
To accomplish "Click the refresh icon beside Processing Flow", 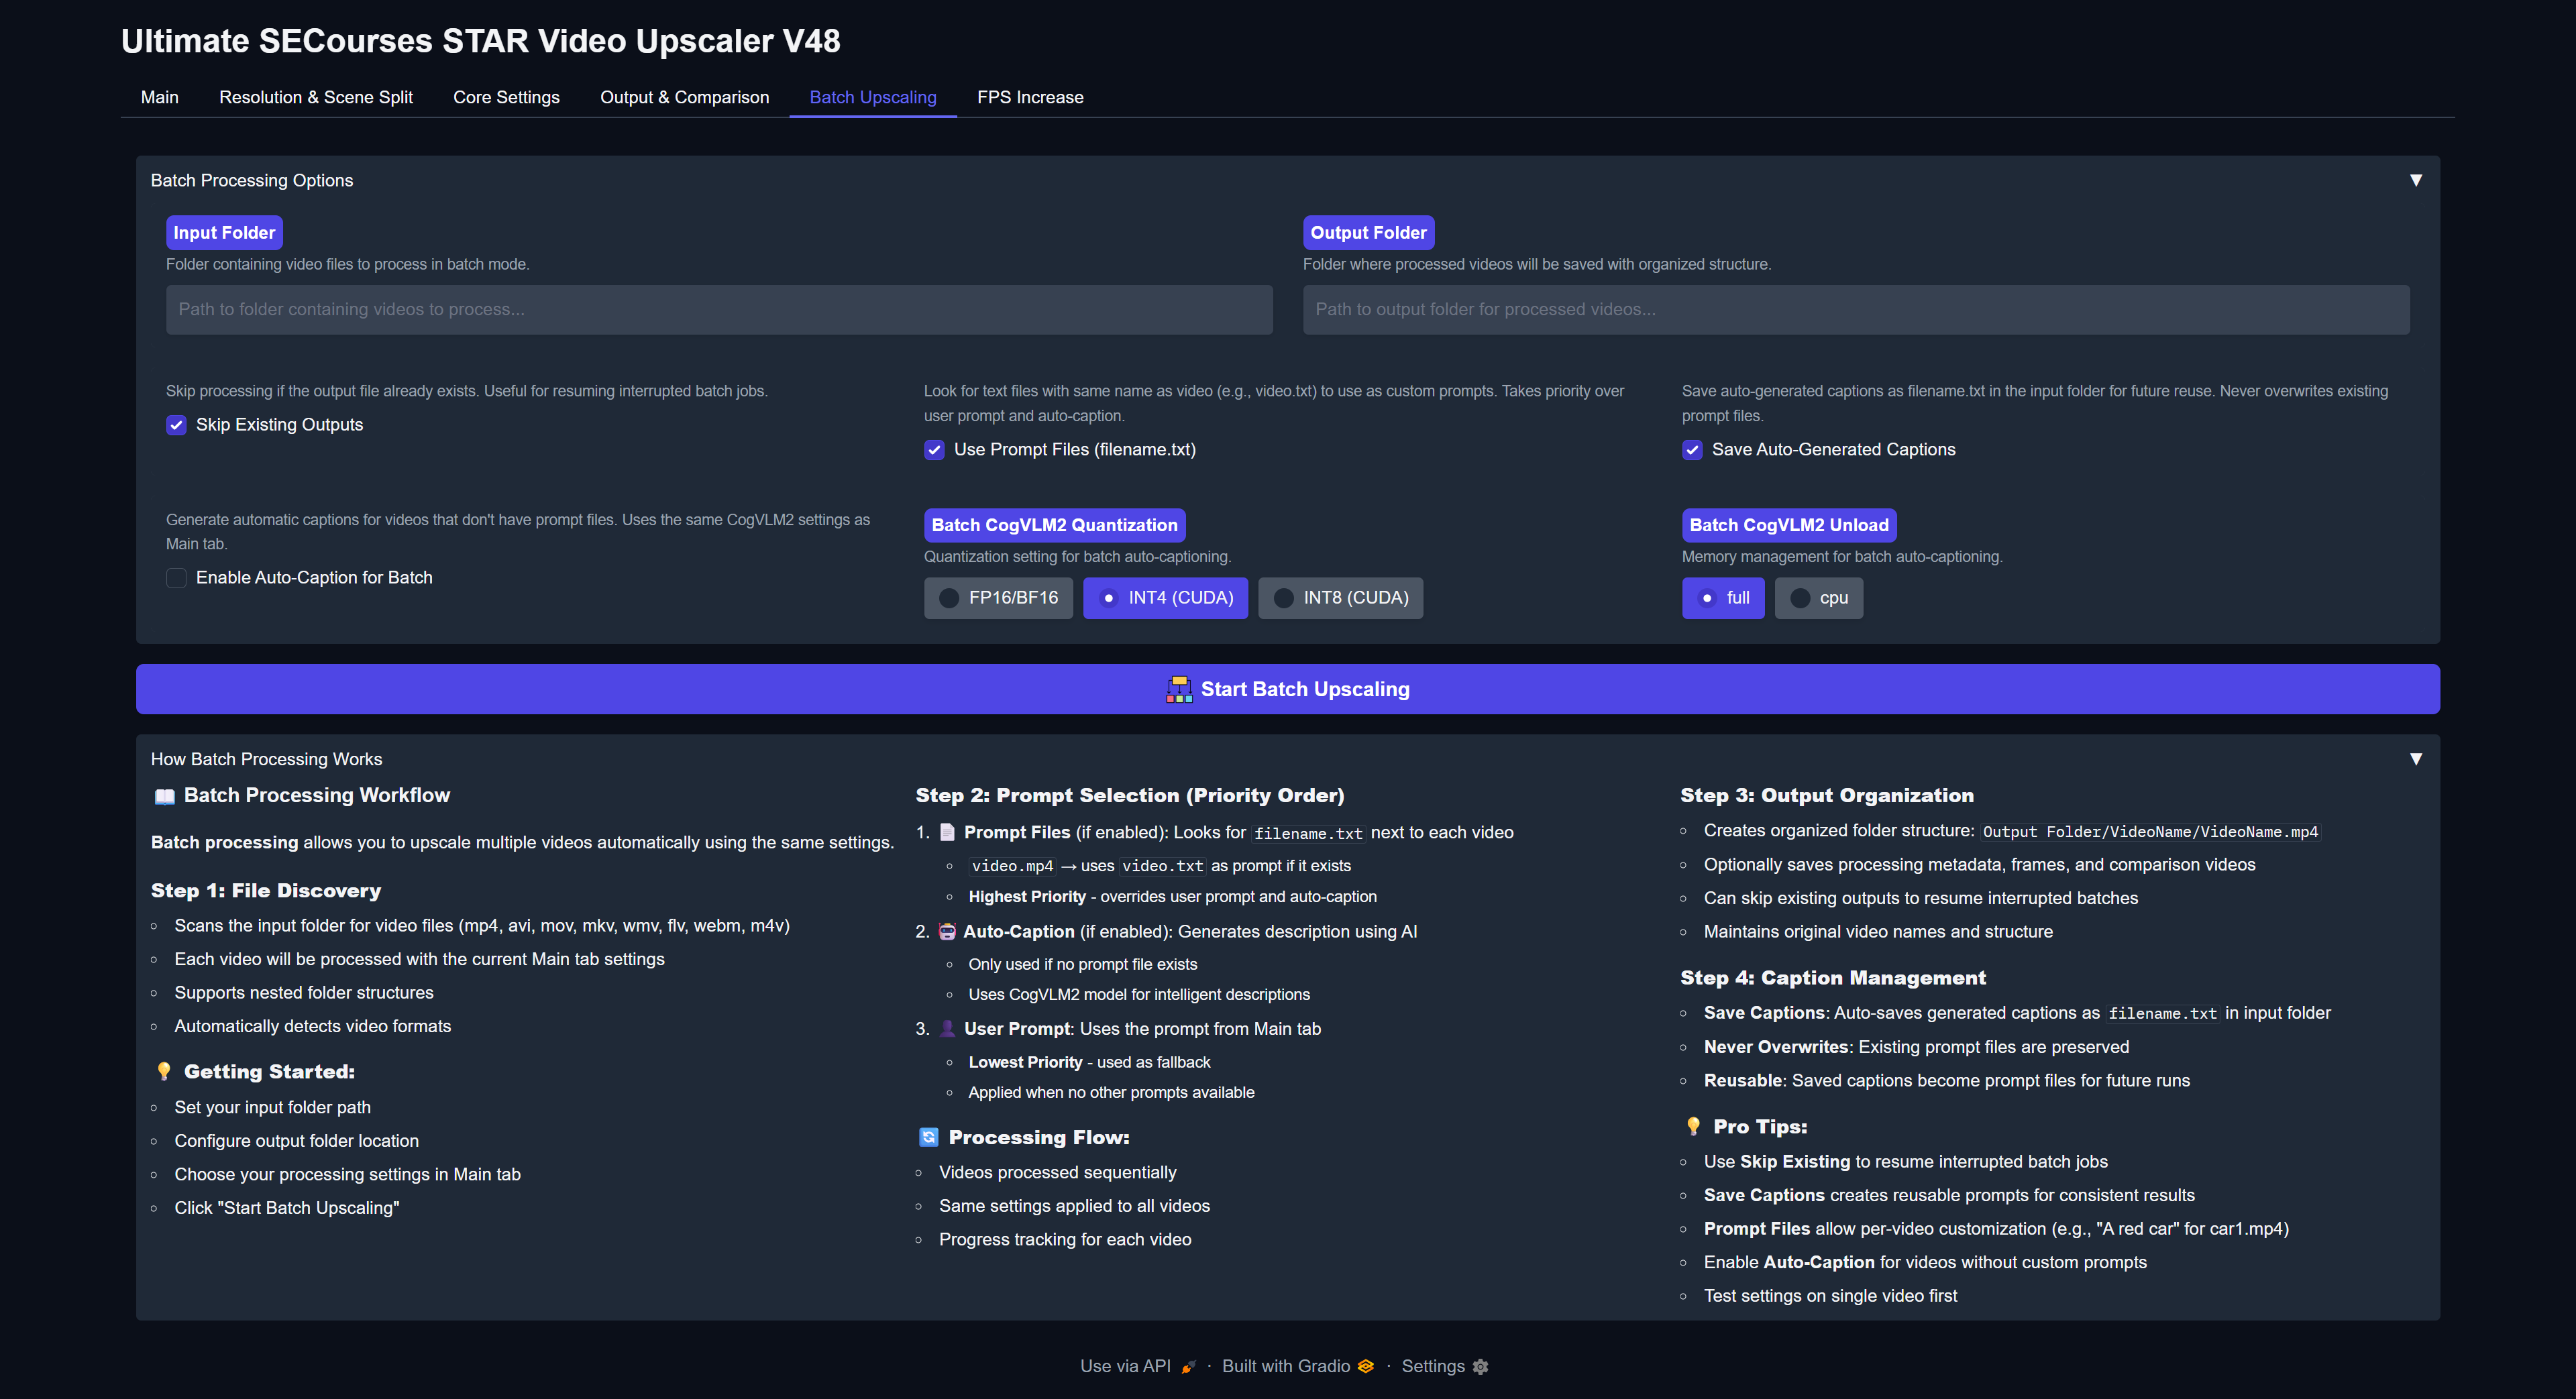I will (x=928, y=1137).
